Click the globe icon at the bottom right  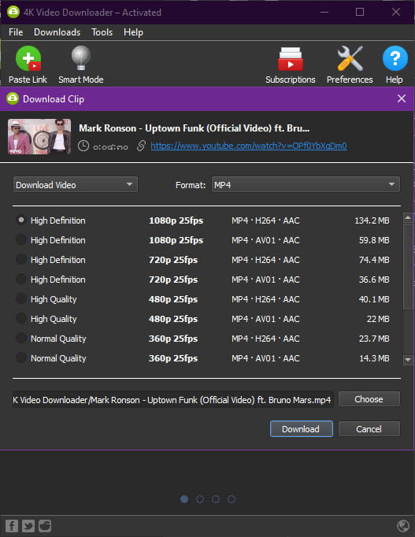click(x=403, y=526)
